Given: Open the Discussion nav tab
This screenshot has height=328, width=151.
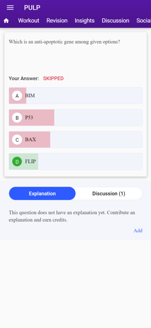Looking at the screenshot, I should [116, 20].
